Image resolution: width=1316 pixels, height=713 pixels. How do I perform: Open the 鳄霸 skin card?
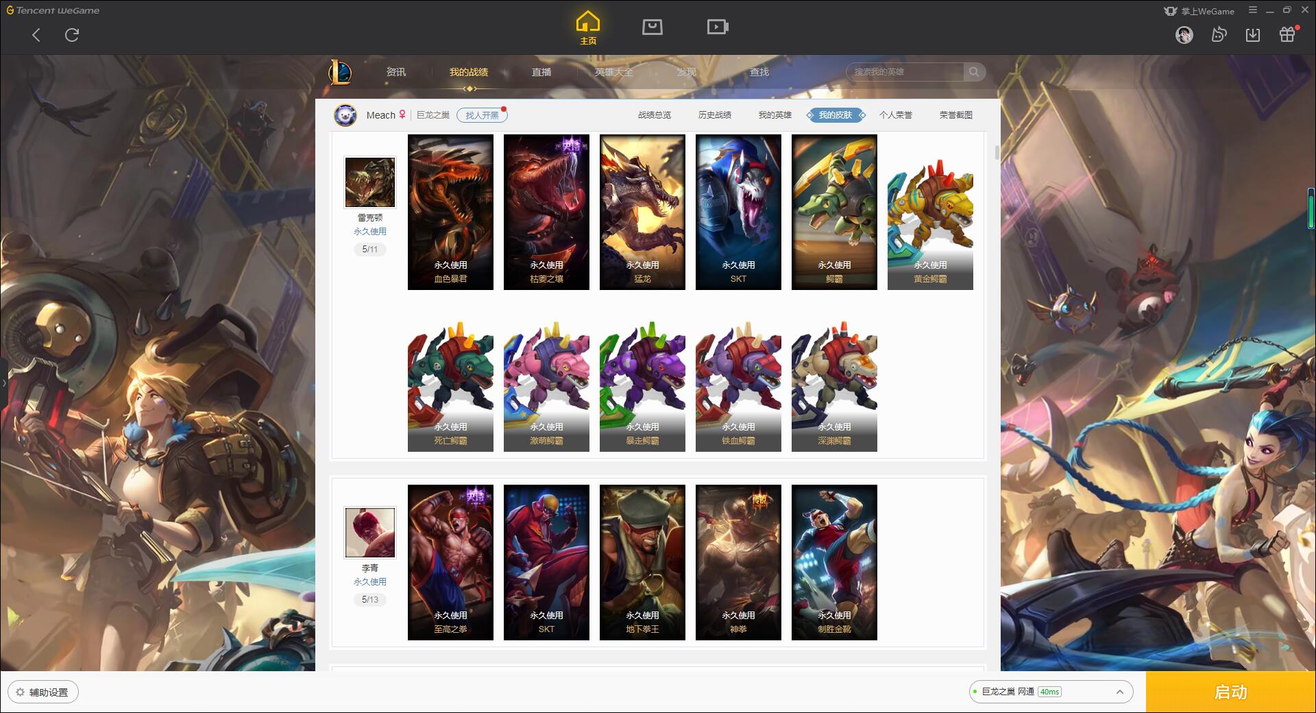[x=834, y=212]
